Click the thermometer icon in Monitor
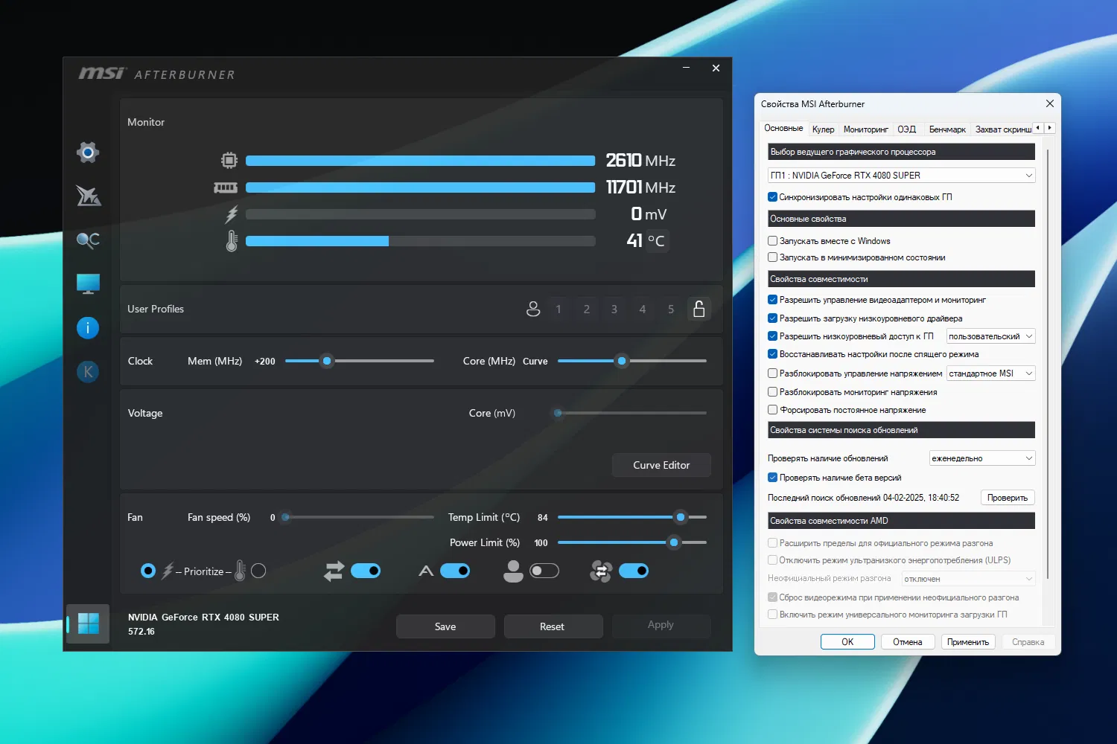Viewport: 1117px width, 744px height. [x=232, y=241]
